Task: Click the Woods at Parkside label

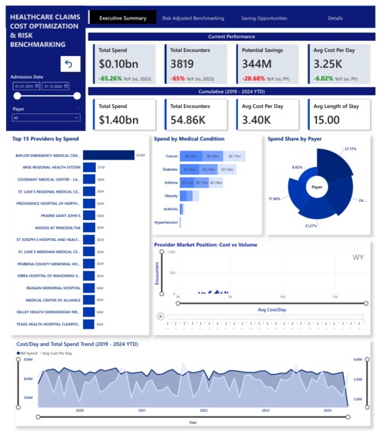Action: coord(57,227)
